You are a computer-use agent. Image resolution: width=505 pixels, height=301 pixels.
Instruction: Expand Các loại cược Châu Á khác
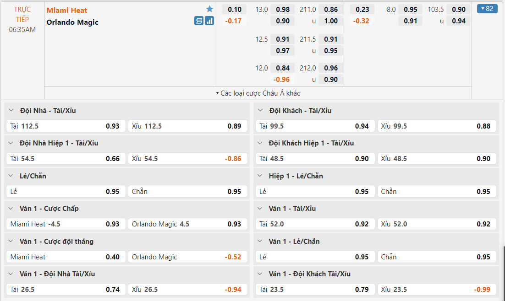click(258, 93)
